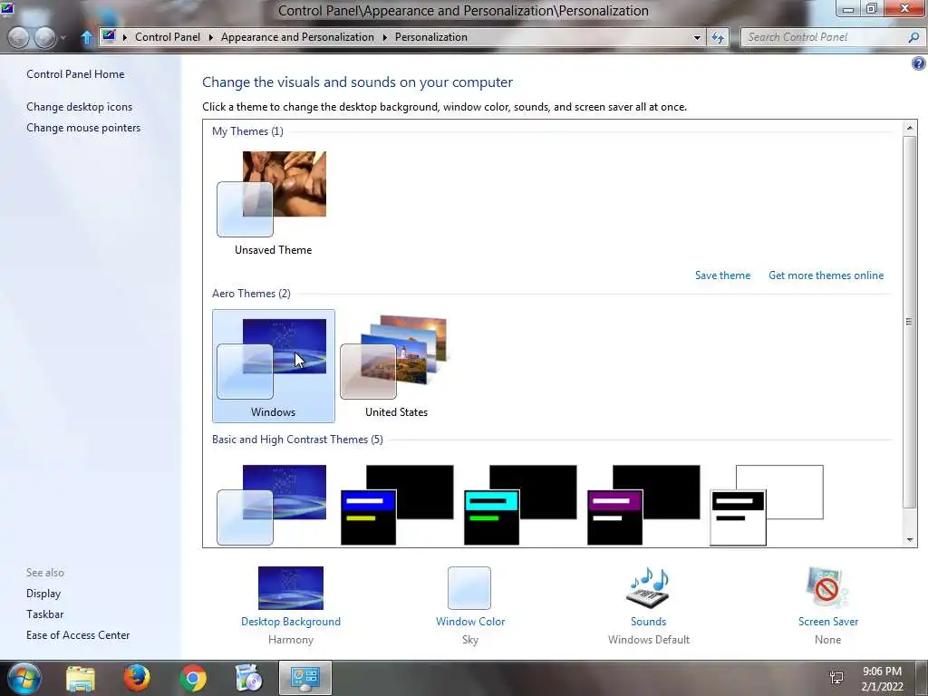Open Change mouse pointers link
The height and width of the screenshot is (696, 928).
[x=83, y=127]
